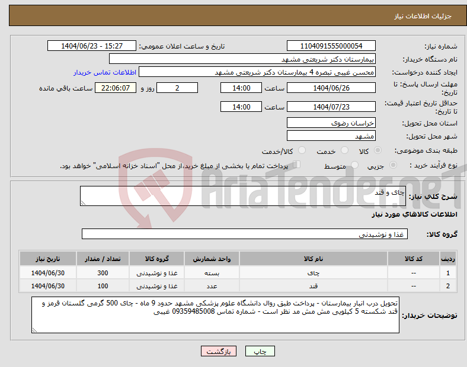This screenshot has height=367, width=467.
Task: Click the response deadline time field 14:00
Action: pyautogui.click(x=241, y=88)
